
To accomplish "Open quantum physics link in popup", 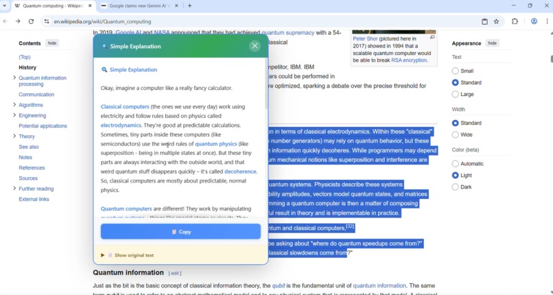I will [x=216, y=144].
